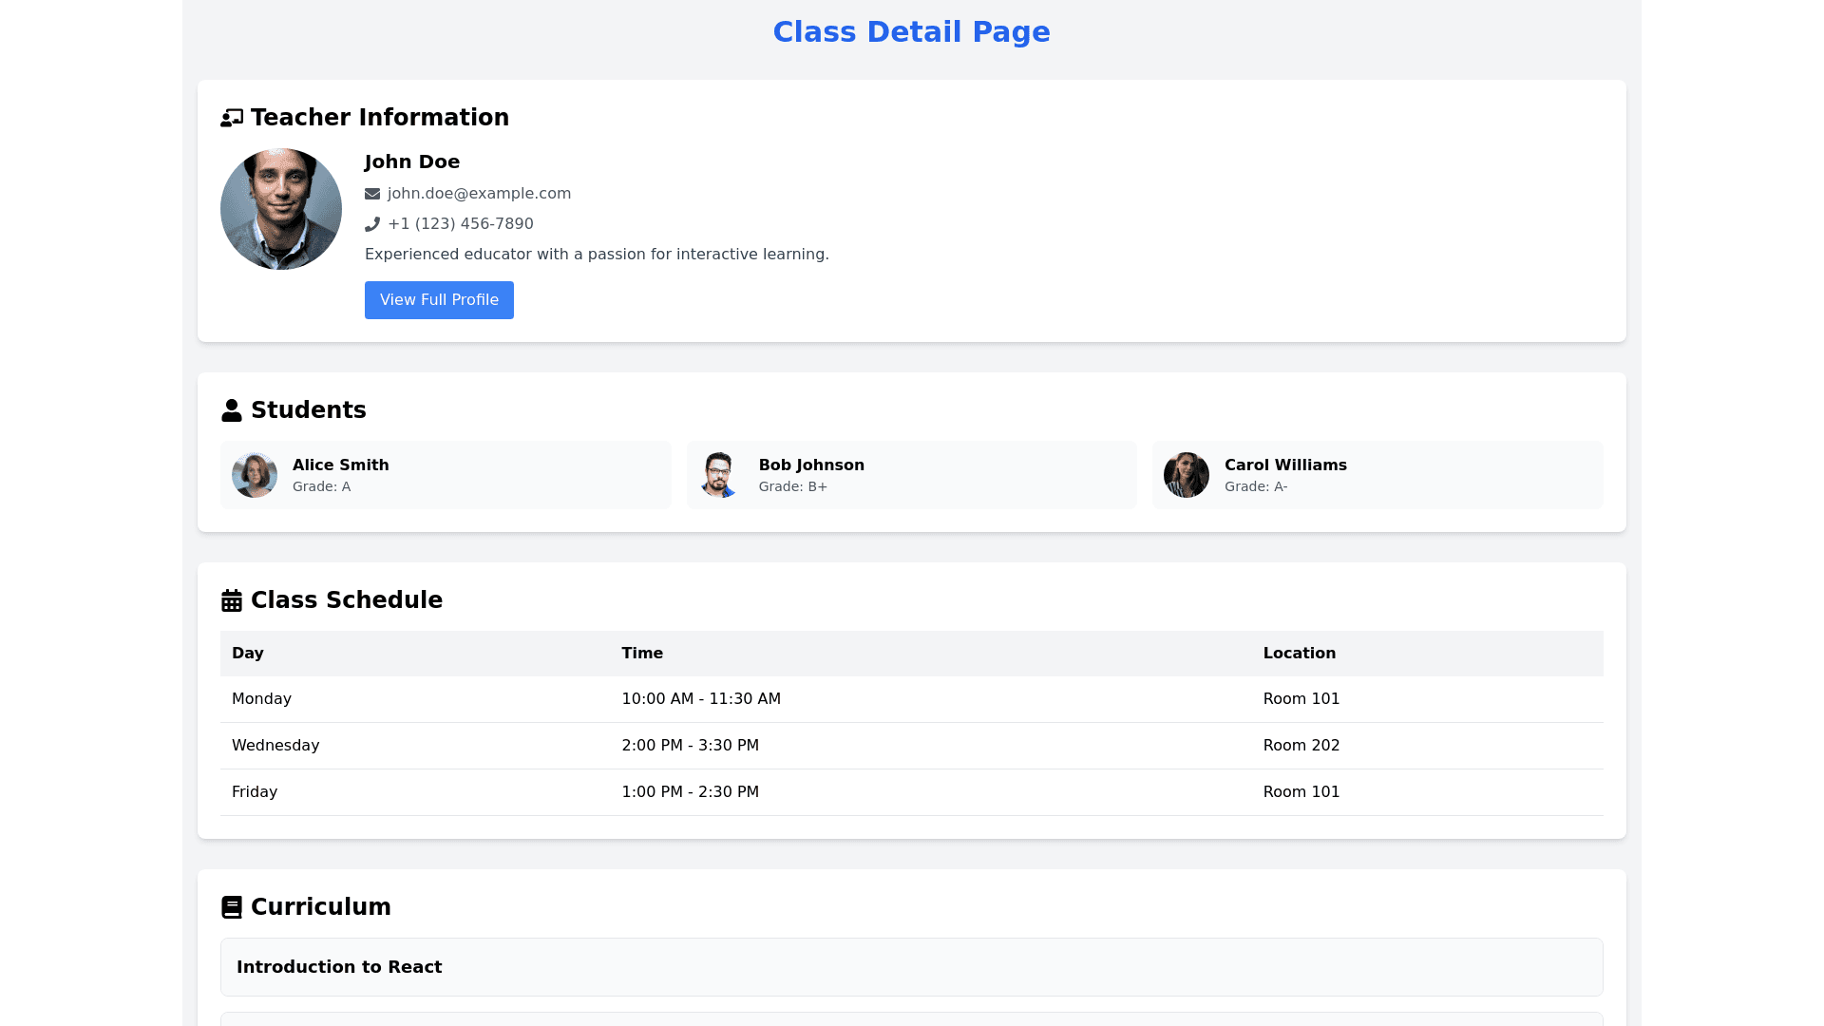Click John Doe's profile photo
Viewport: 1824px width, 1026px height.
[281, 209]
